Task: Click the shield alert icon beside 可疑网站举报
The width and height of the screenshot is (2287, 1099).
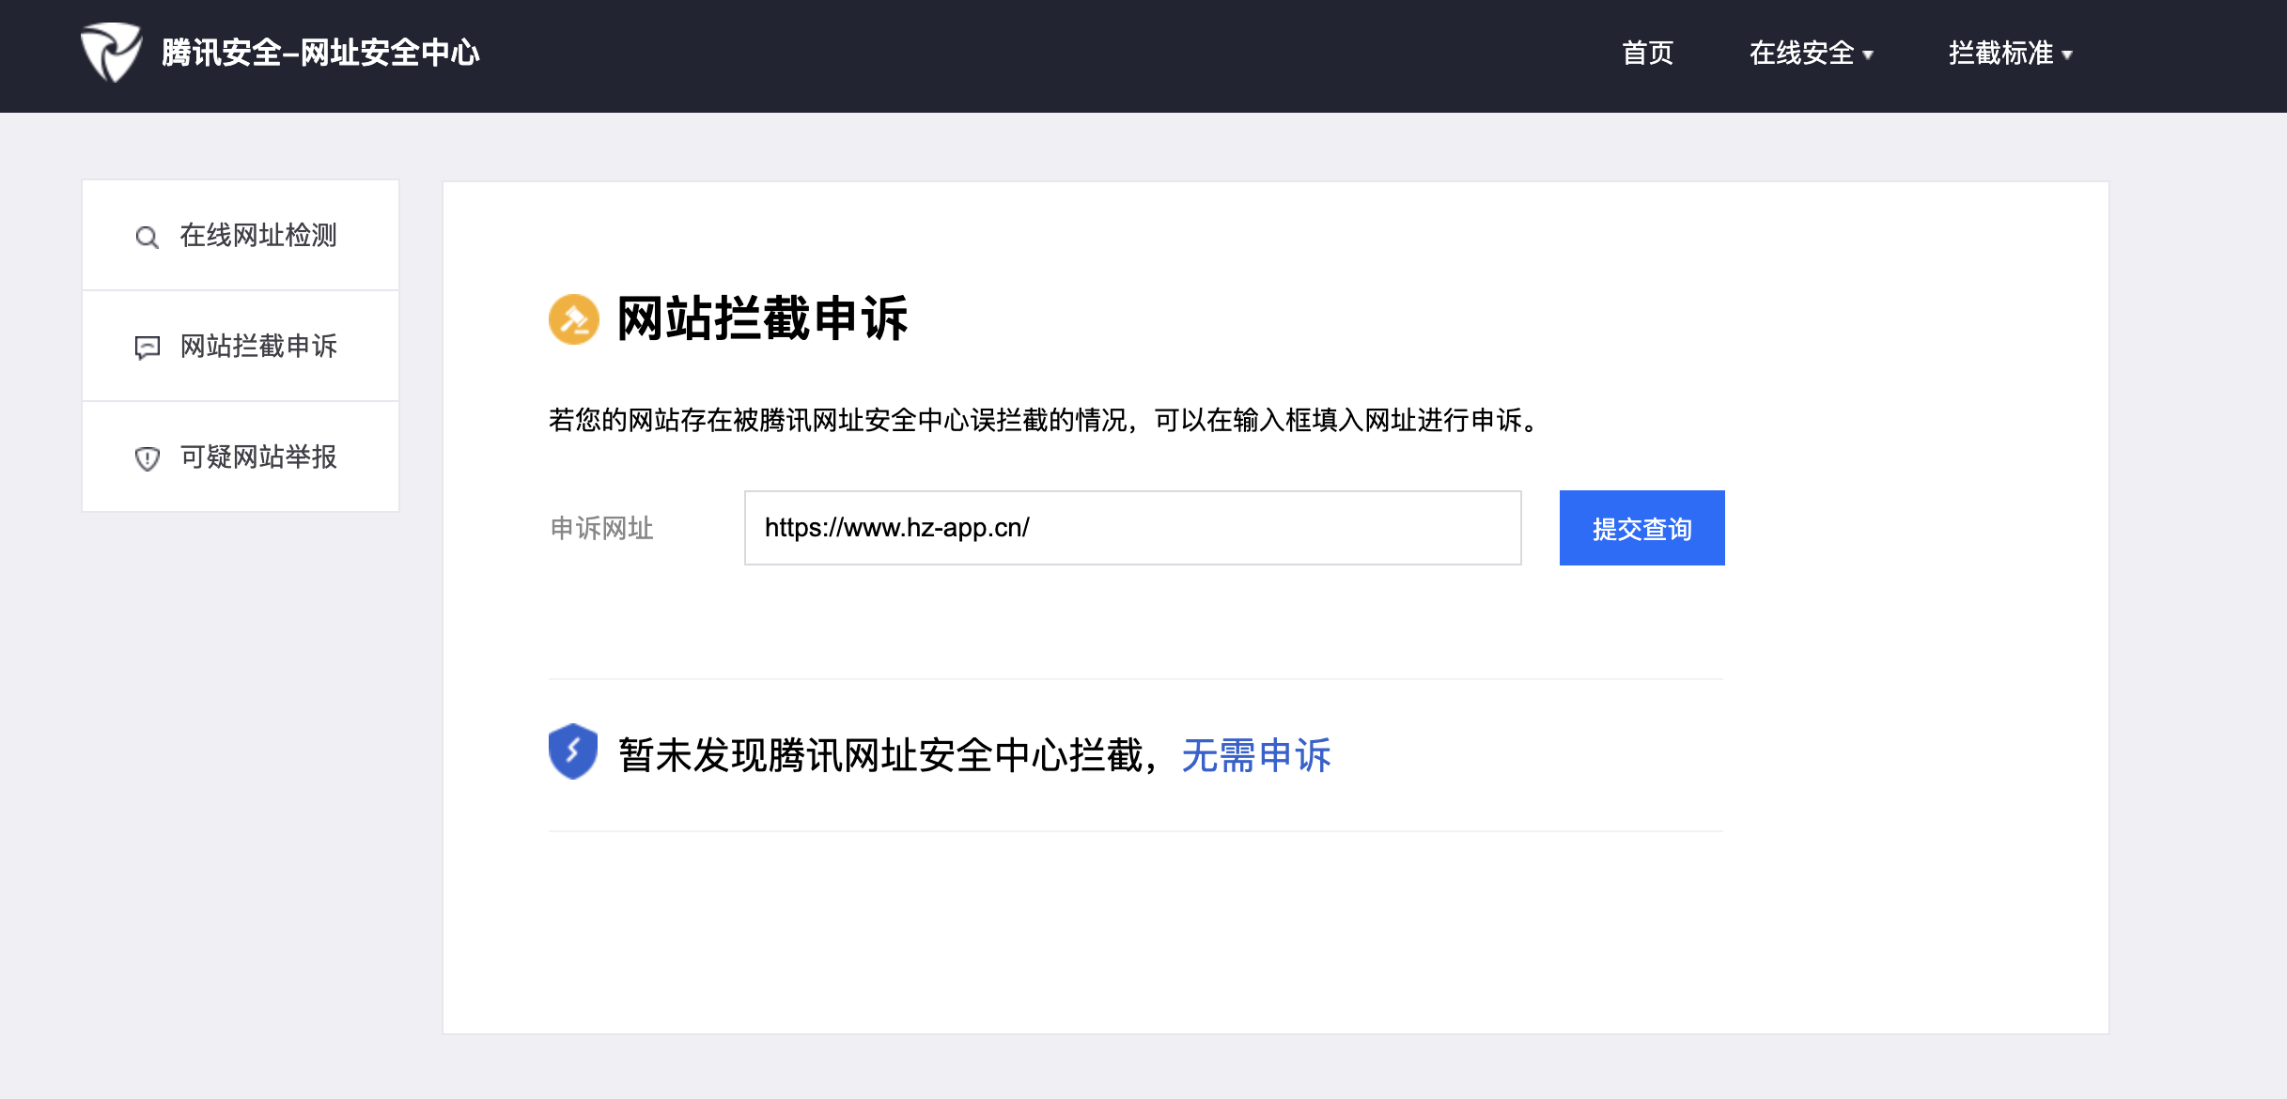Action: (148, 458)
